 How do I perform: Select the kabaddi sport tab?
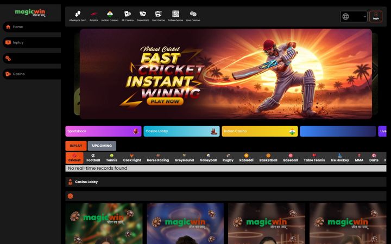tap(247, 158)
